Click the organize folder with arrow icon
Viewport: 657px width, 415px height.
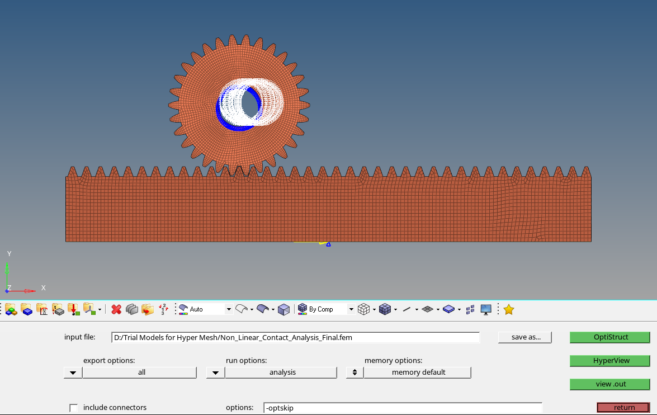(x=148, y=309)
